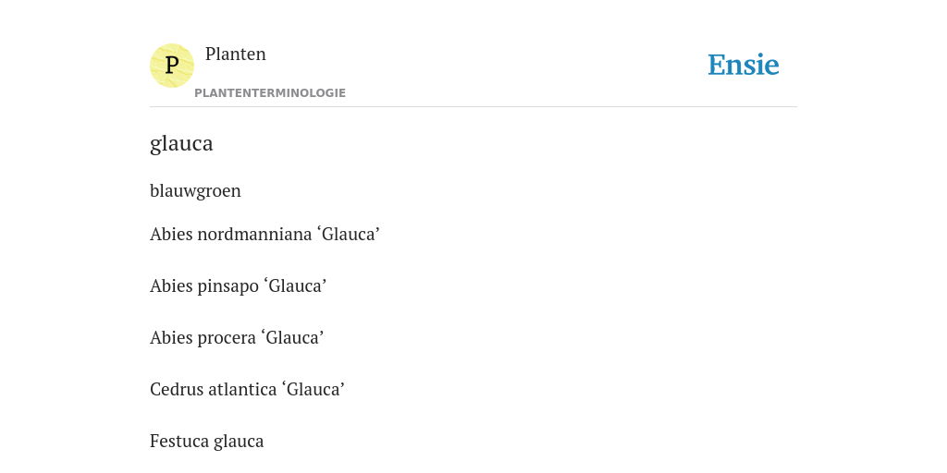Click the Abies procera 'Glauca' entry
The height and width of the screenshot is (473, 947).
coord(237,337)
